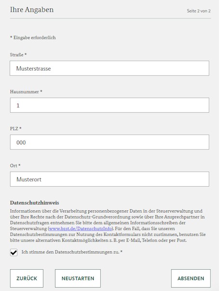Click into the Ort field with Musterort
The width and height of the screenshot is (220, 291).
(110, 179)
